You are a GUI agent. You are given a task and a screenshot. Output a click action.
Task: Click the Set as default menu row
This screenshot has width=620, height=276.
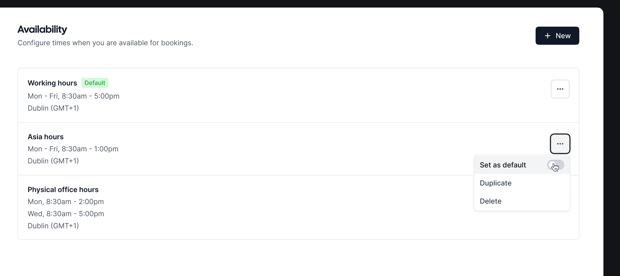[x=503, y=165]
